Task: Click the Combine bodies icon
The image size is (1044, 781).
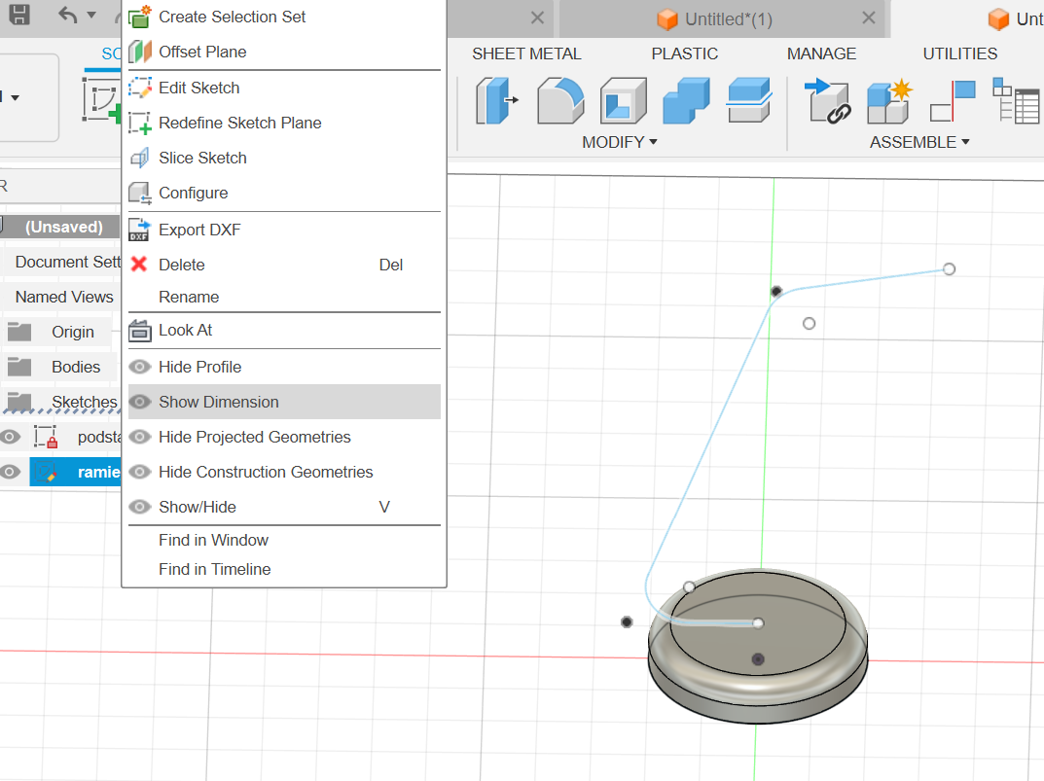Action: 686,101
